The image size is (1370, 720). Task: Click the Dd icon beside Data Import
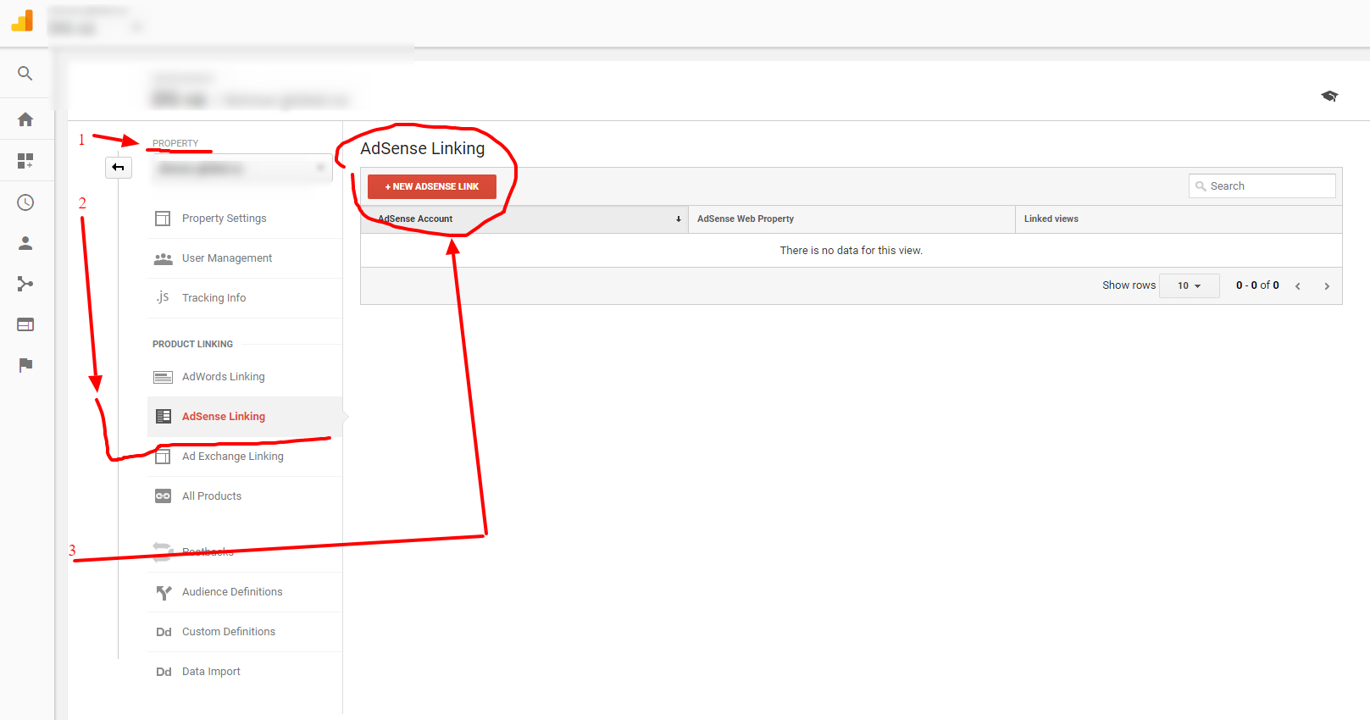[164, 672]
